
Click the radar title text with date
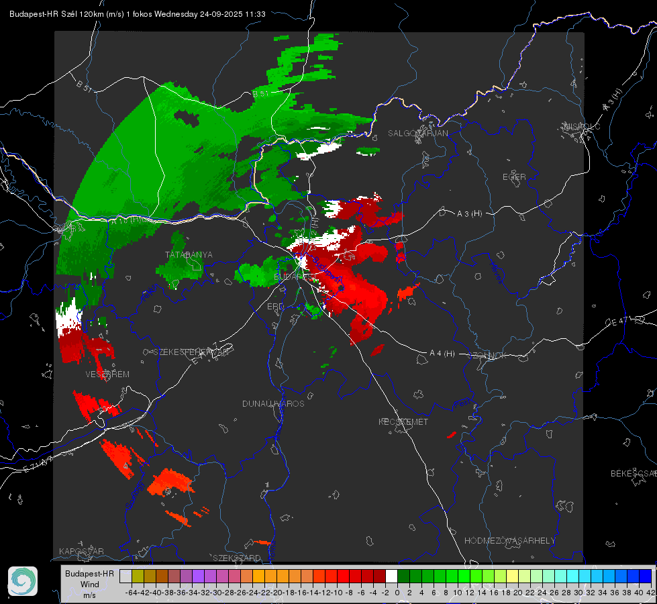click(x=138, y=14)
